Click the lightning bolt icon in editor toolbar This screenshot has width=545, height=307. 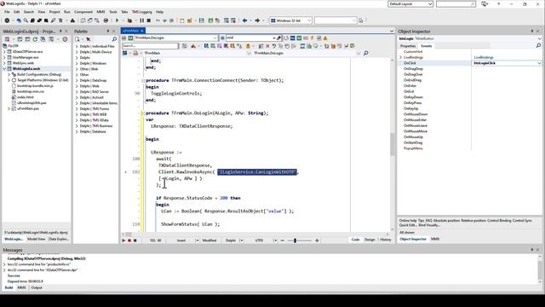click(x=313, y=38)
